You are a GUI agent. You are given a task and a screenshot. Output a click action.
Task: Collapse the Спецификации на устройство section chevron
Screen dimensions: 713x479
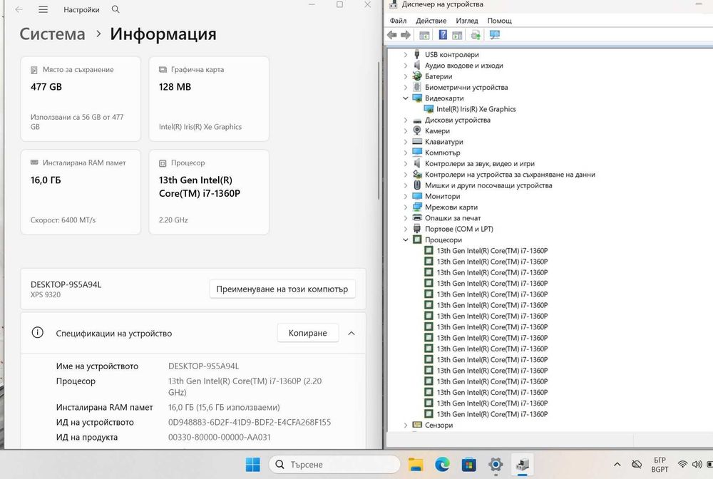point(352,333)
